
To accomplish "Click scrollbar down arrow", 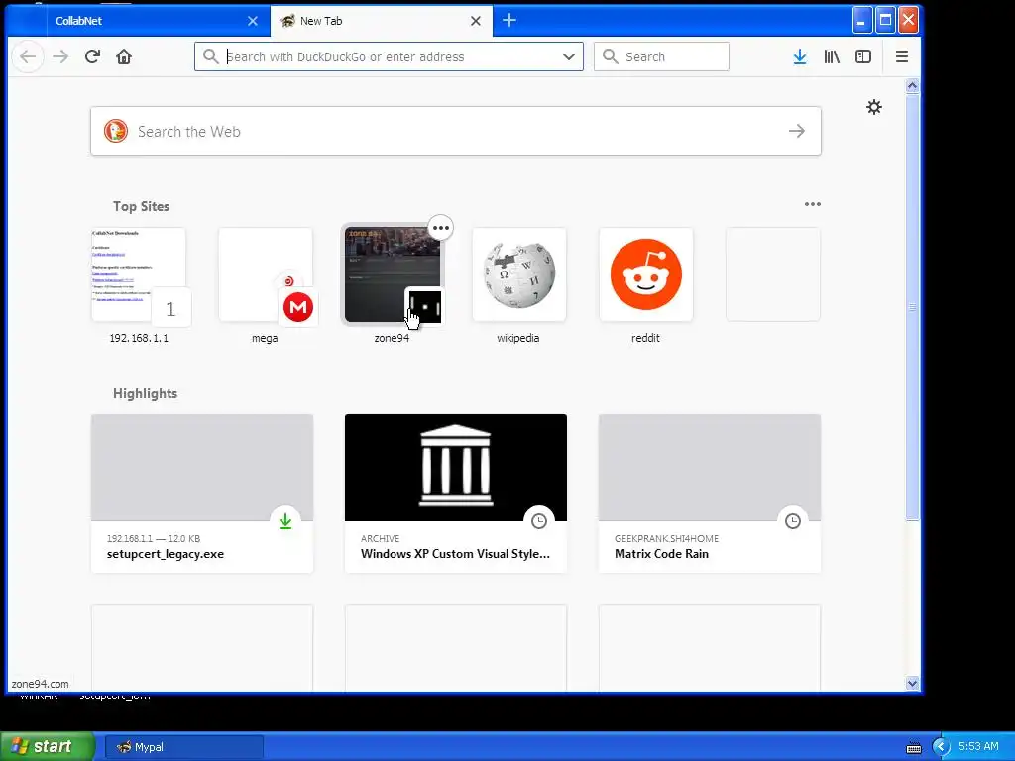I will (912, 683).
